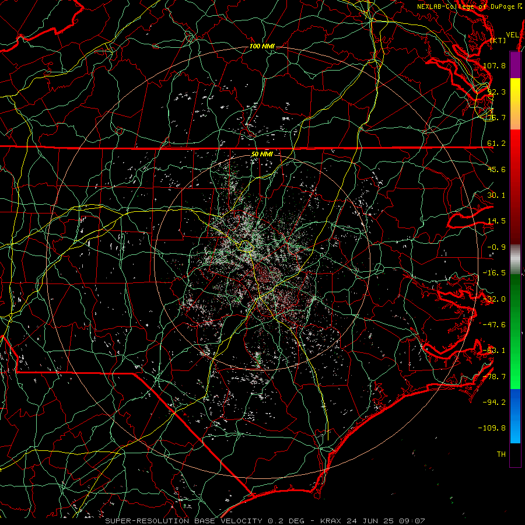Select the -32.0 scale value
Viewport: 525px width, 525px height.
(x=494, y=299)
